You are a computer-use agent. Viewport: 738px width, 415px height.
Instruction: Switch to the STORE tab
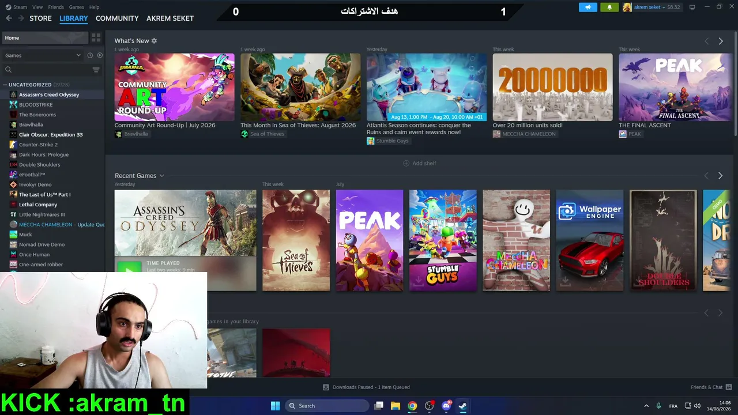(40, 18)
